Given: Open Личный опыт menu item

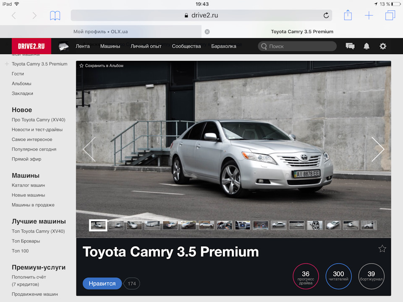Looking at the screenshot, I should pos(146,46).
